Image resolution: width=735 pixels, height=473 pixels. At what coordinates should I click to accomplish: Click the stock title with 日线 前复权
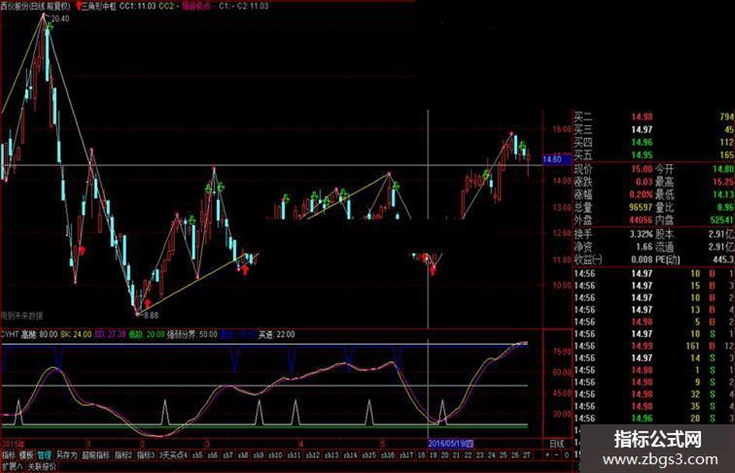36,6
